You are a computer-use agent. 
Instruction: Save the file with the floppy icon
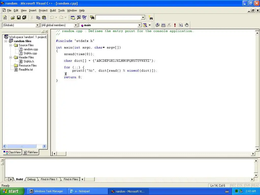19,18
